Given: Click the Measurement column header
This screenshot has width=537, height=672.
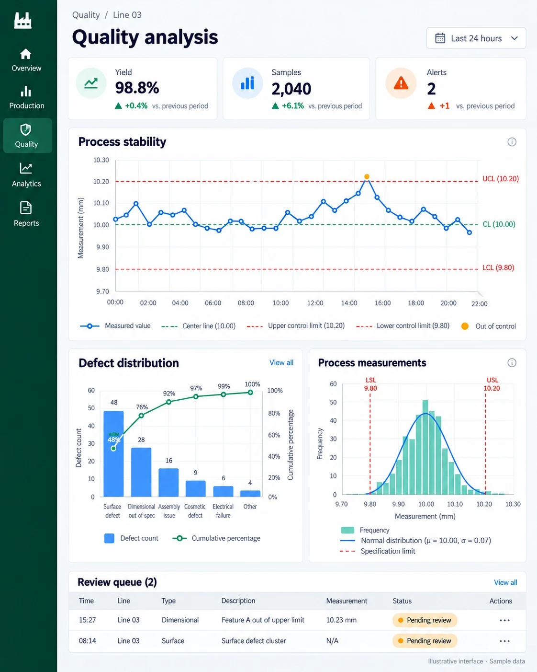Looking at the screenshot, I should click(x=347, y=601).
